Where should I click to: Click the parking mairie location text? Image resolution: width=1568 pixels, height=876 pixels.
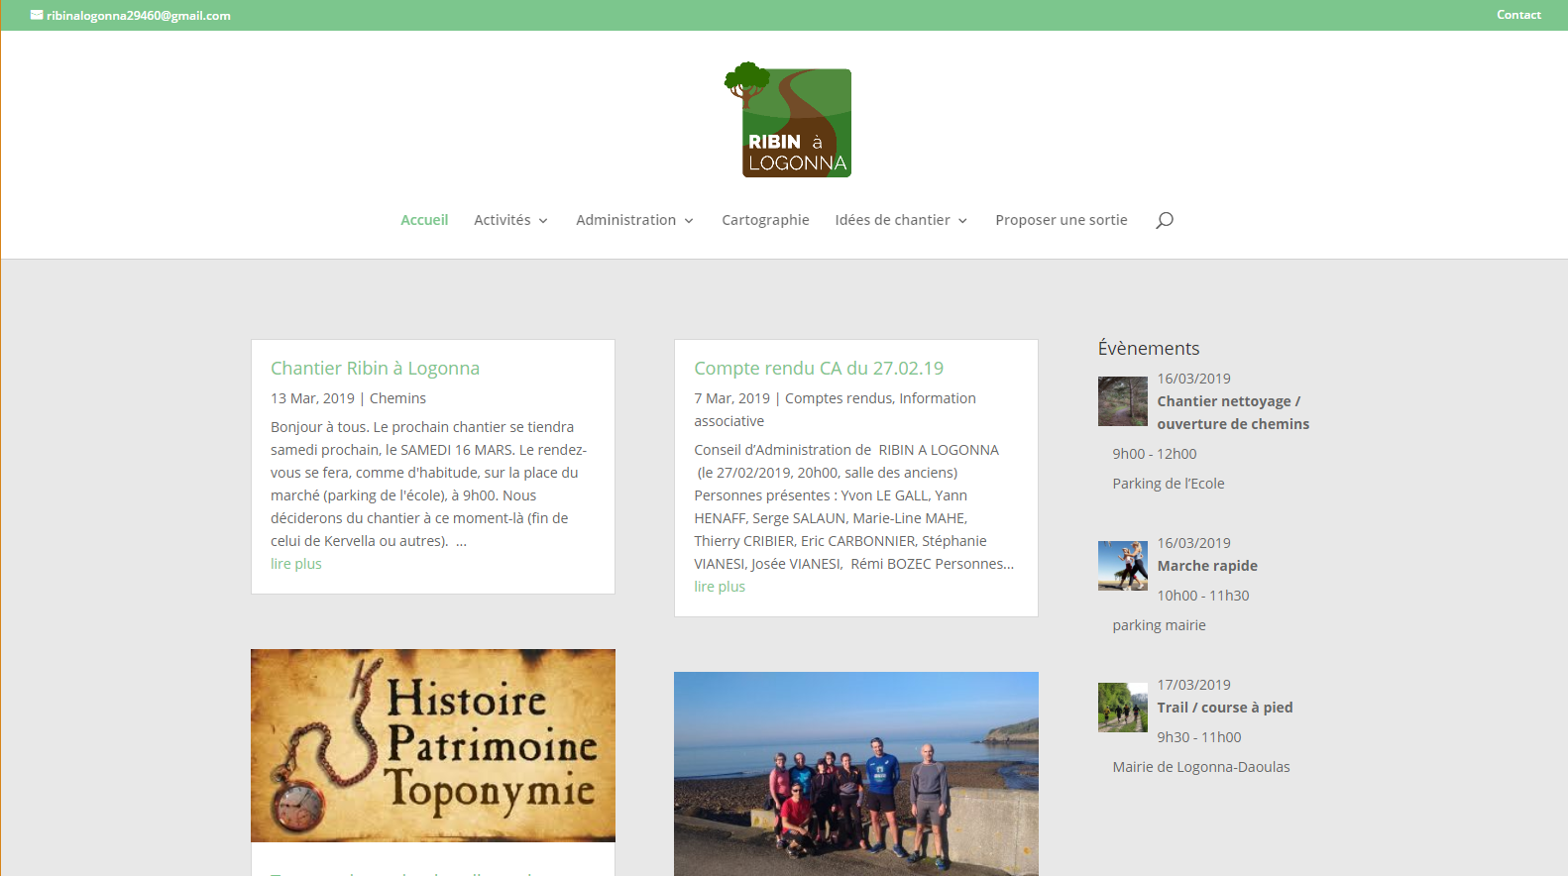(x=1159, y=625)
